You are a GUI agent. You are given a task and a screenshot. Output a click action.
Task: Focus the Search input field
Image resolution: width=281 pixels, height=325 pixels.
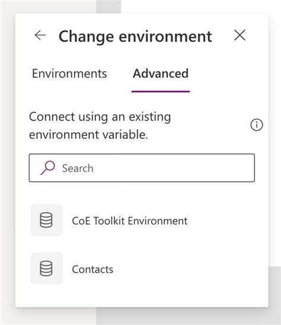click(142, 168)
